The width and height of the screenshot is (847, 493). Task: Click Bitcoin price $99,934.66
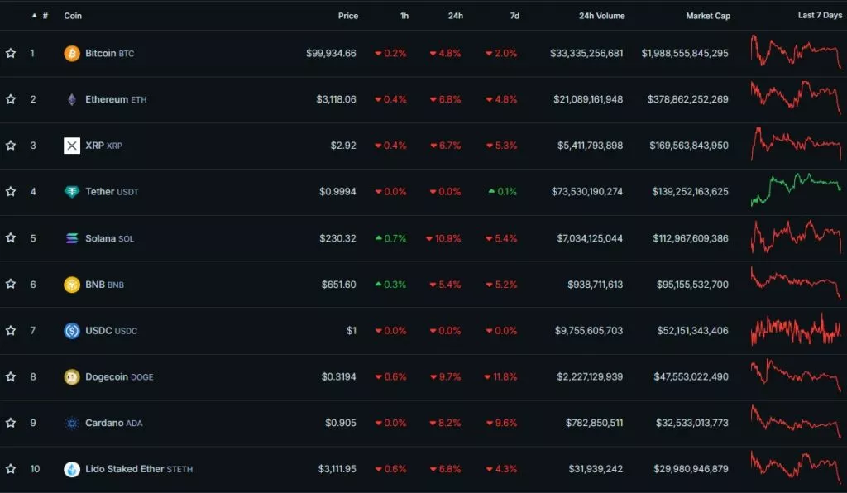tap(331, 53)
